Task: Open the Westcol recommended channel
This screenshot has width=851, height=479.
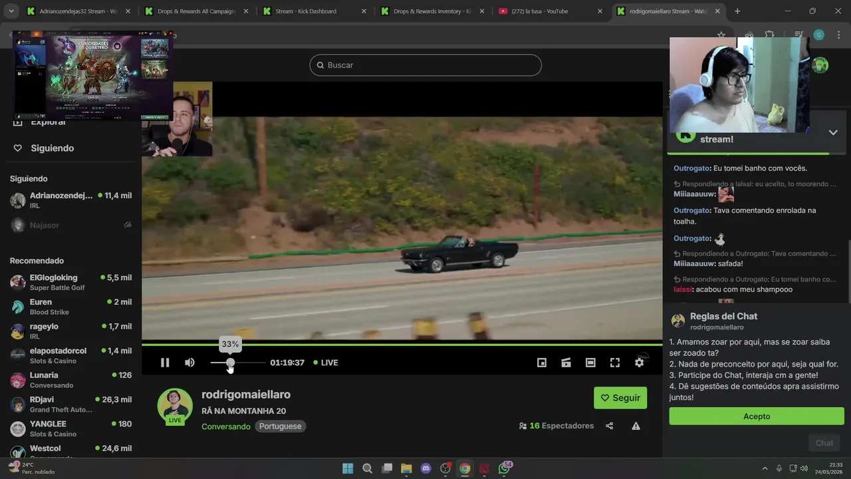Action: tap(70, 451)
